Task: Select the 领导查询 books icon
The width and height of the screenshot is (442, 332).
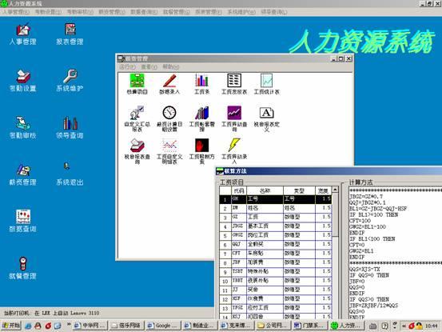Action: (70, 128)
